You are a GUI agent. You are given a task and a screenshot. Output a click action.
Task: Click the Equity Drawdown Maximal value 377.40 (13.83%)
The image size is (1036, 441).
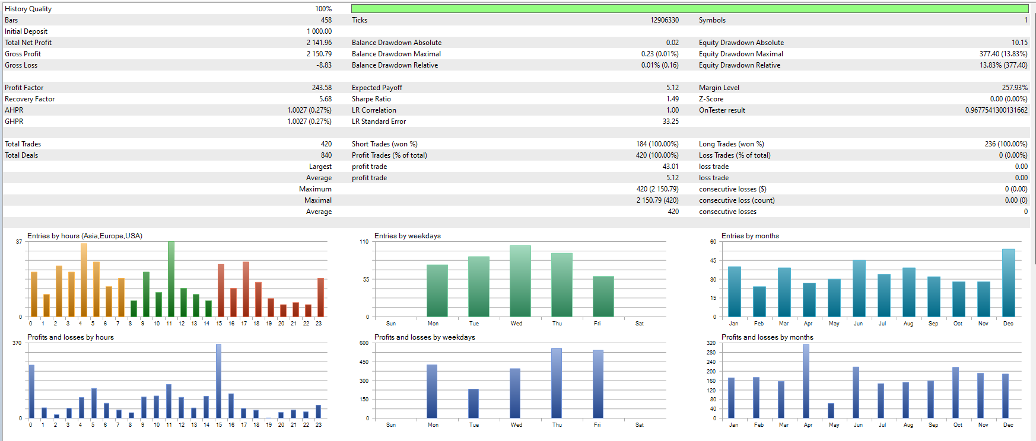coord(1003,54)
